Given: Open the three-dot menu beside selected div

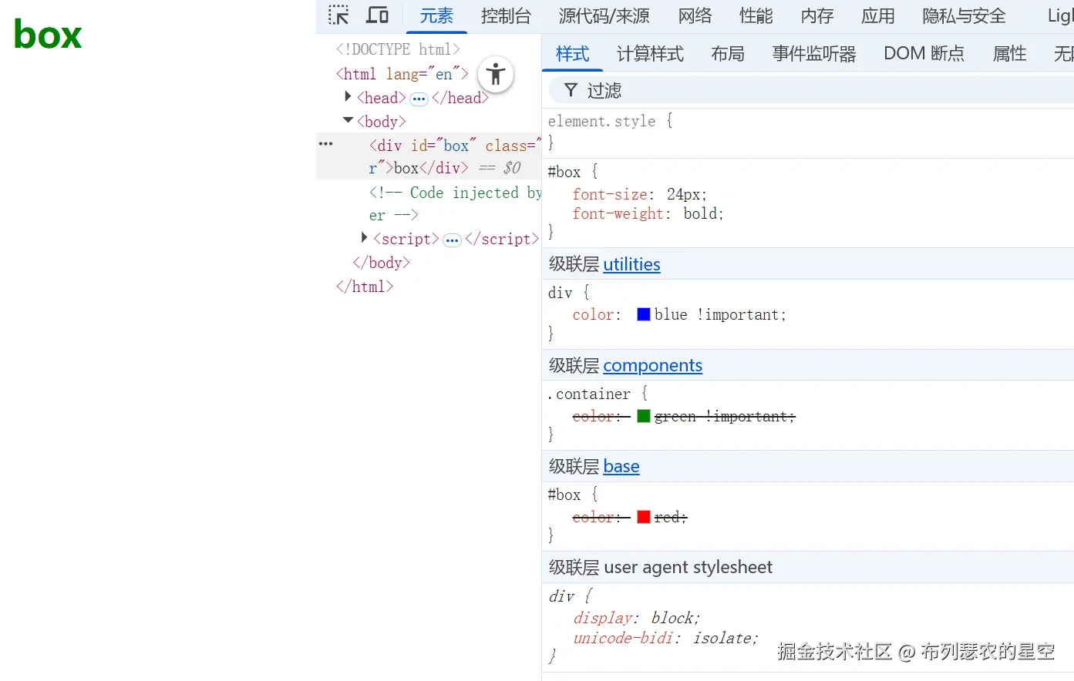Looking at the screenshot, I should [x=326, y=144].
